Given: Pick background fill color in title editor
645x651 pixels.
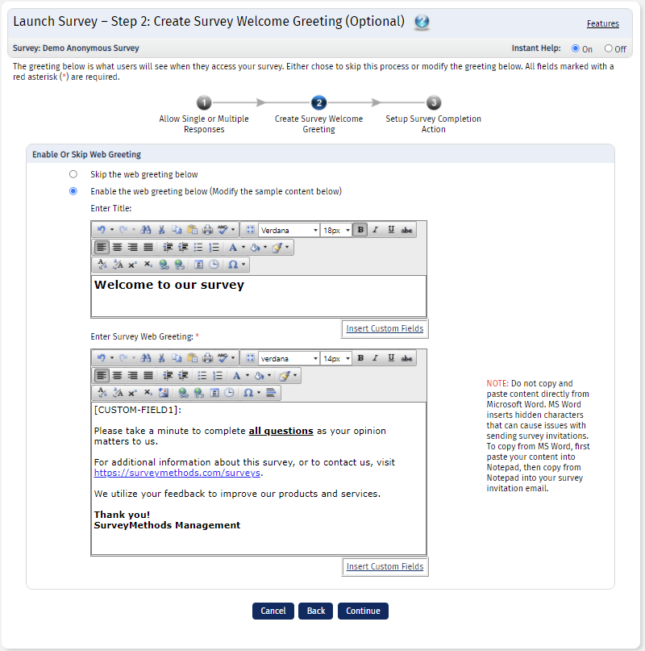Looking at the screenshot, I should [256, 248].
